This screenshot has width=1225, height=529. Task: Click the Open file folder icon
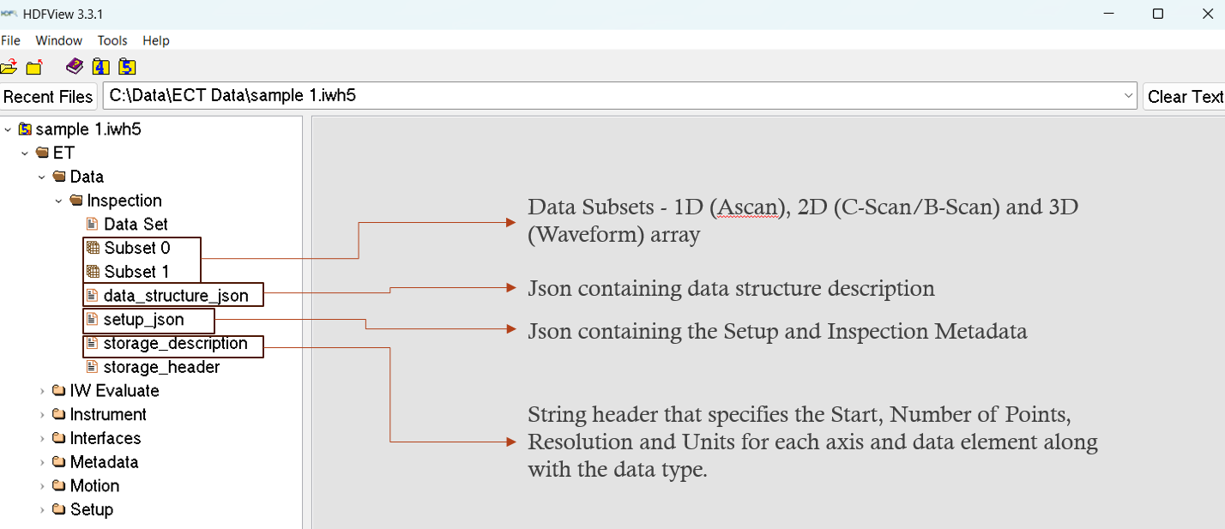[x=9, y=67]
